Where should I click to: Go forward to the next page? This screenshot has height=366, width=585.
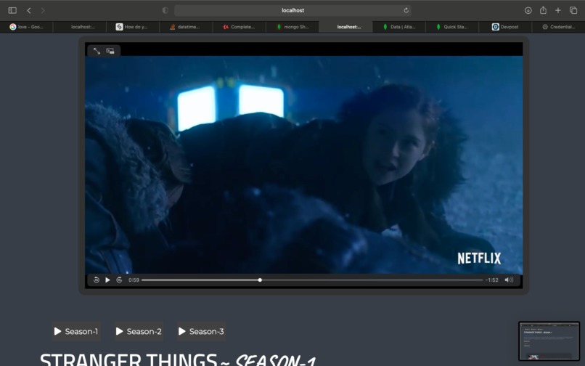(x=43, y=10)
